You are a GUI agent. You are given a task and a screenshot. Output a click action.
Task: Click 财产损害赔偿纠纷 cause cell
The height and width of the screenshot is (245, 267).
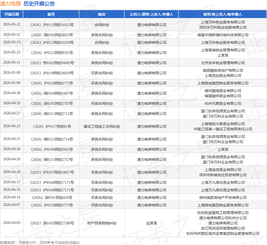click(x=102, y=223)
